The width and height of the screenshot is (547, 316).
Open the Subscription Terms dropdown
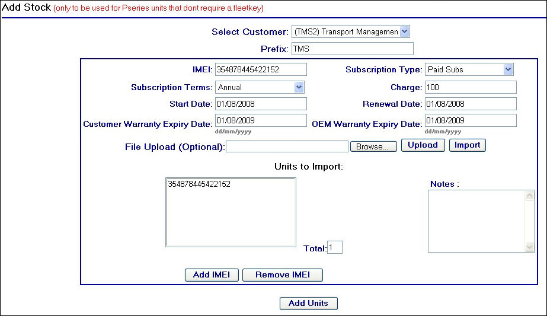pyautogui.click(x=260, y=87)
